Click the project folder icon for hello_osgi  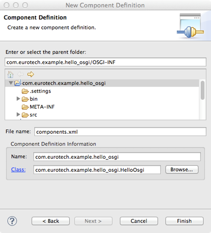[18, 83]
